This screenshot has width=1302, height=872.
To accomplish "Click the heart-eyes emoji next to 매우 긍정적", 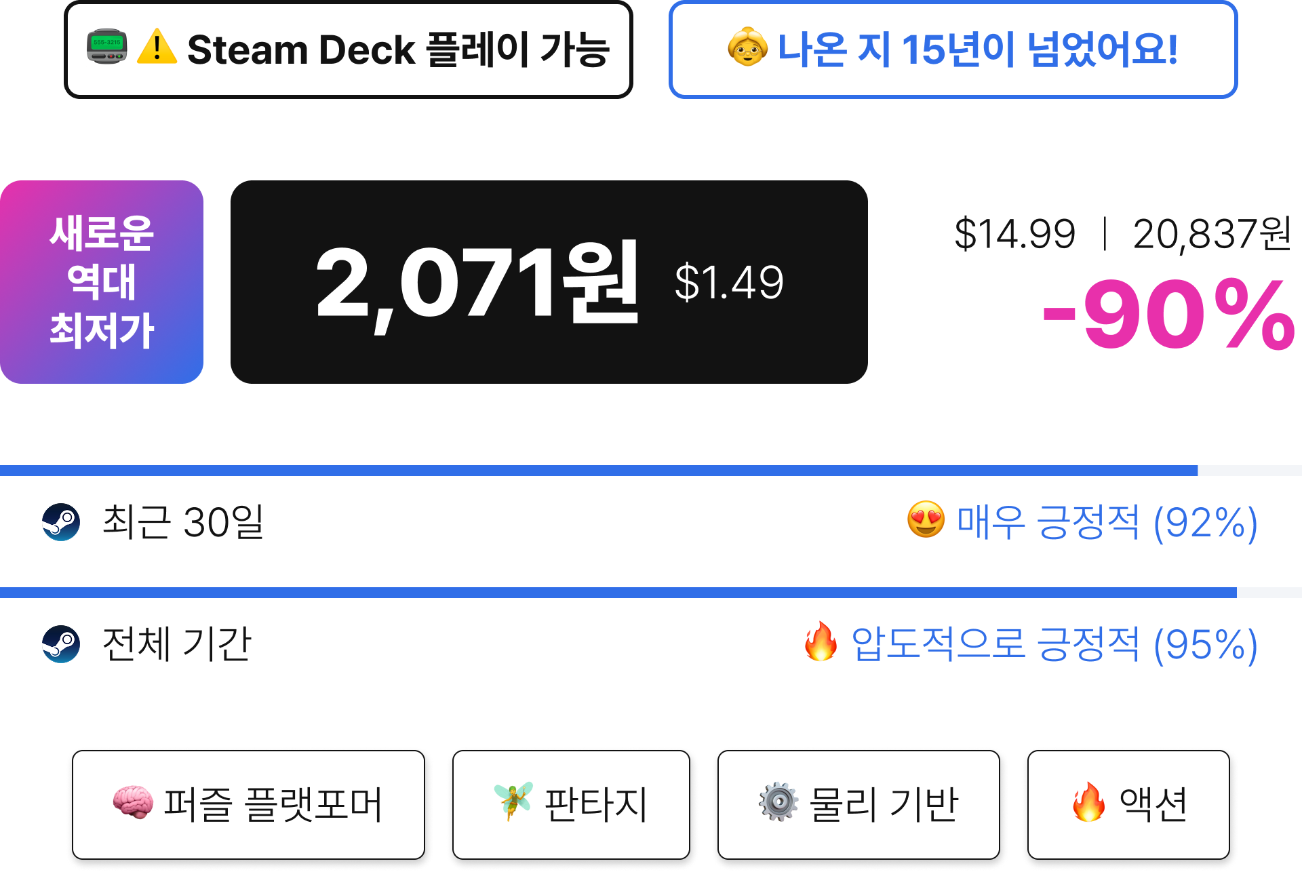I will pos(926,520).
